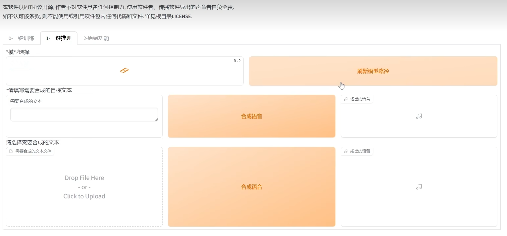Click the "Click to Upload" text
Viewport: 507px width, 236px height.
[x=84, y=196]
